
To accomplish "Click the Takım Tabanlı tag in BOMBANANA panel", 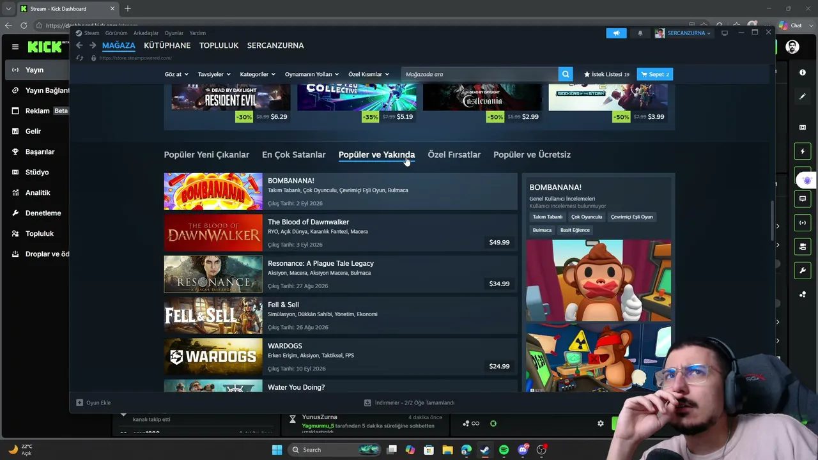I will click(548, 217).
